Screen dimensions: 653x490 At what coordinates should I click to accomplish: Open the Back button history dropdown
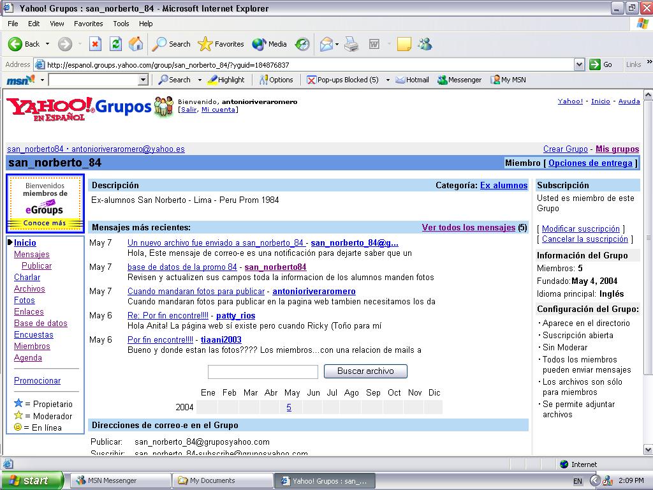[47, 44]
